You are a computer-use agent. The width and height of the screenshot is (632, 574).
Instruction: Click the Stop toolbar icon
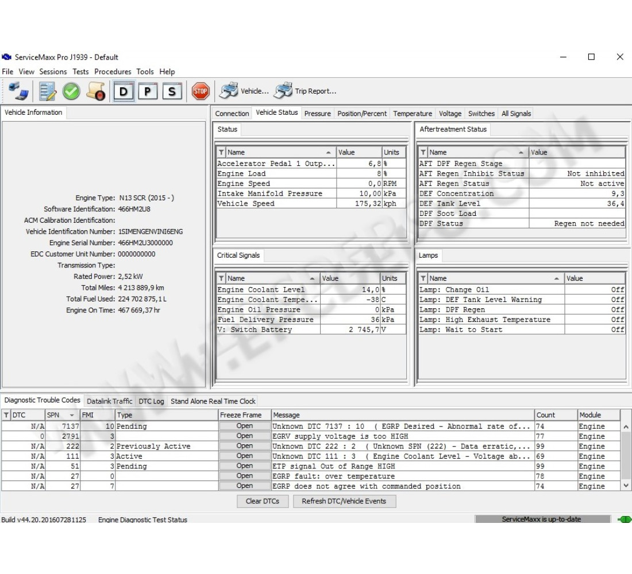(201, 91)
